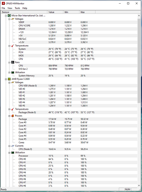The height and width of the screenshot is (192, 142).
Task: Click the AMD Ryzen 5 2600 chip icon
Action: pyautogui.click(x=9, y=79)
